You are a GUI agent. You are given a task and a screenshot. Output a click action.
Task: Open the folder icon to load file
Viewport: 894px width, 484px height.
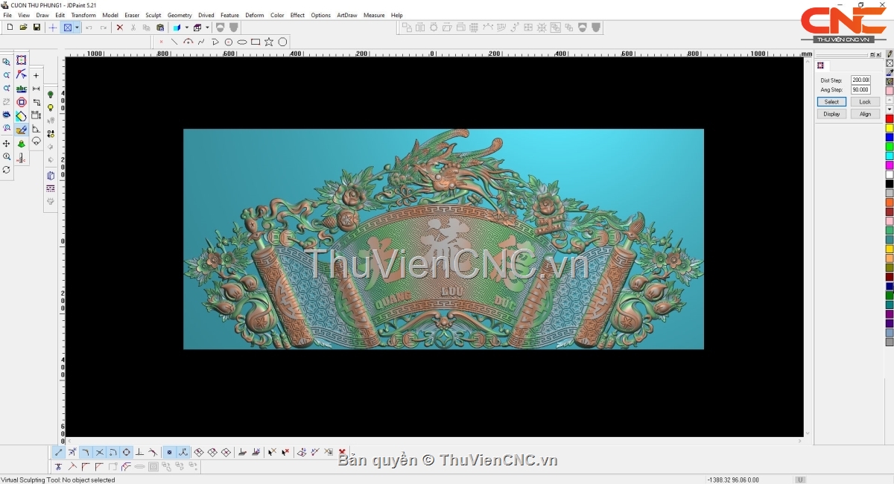[23, 28]
